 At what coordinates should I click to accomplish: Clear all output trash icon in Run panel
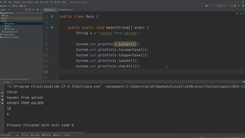[x=2, y=103]
